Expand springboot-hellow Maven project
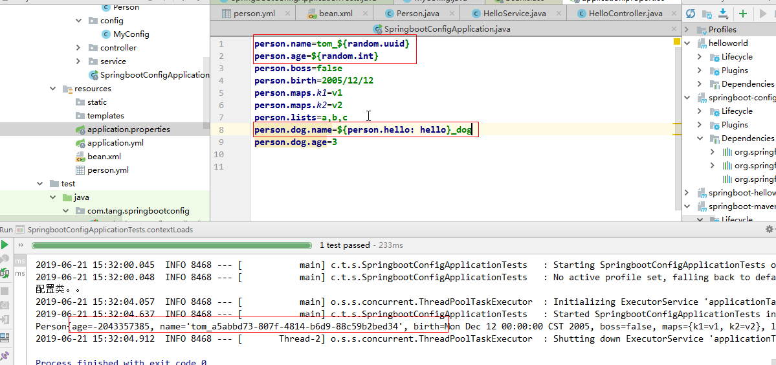This screenshot has width=776, height=365. 687,193
